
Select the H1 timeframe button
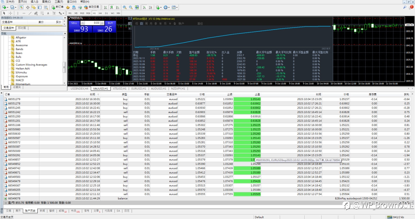[94, 13]
